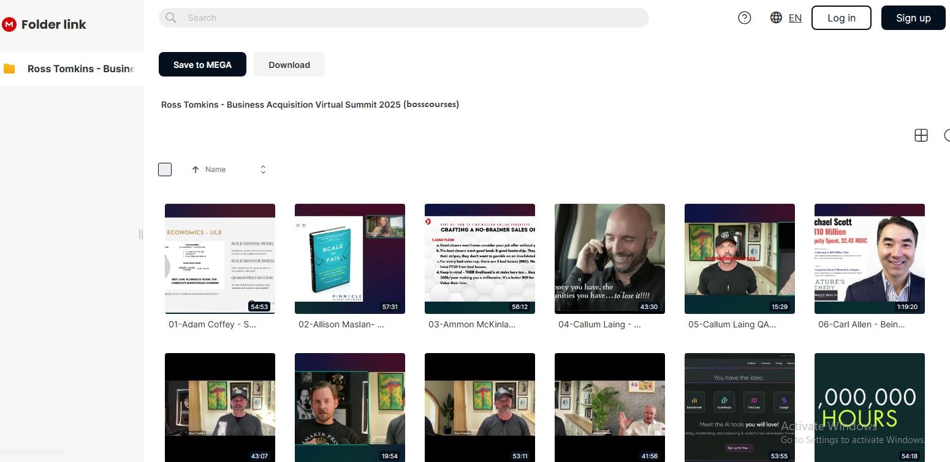
Task: Click the Log in button
Action: click(841, 18)
